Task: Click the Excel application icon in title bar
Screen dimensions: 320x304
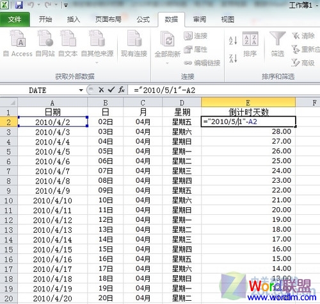Action: 4,4
